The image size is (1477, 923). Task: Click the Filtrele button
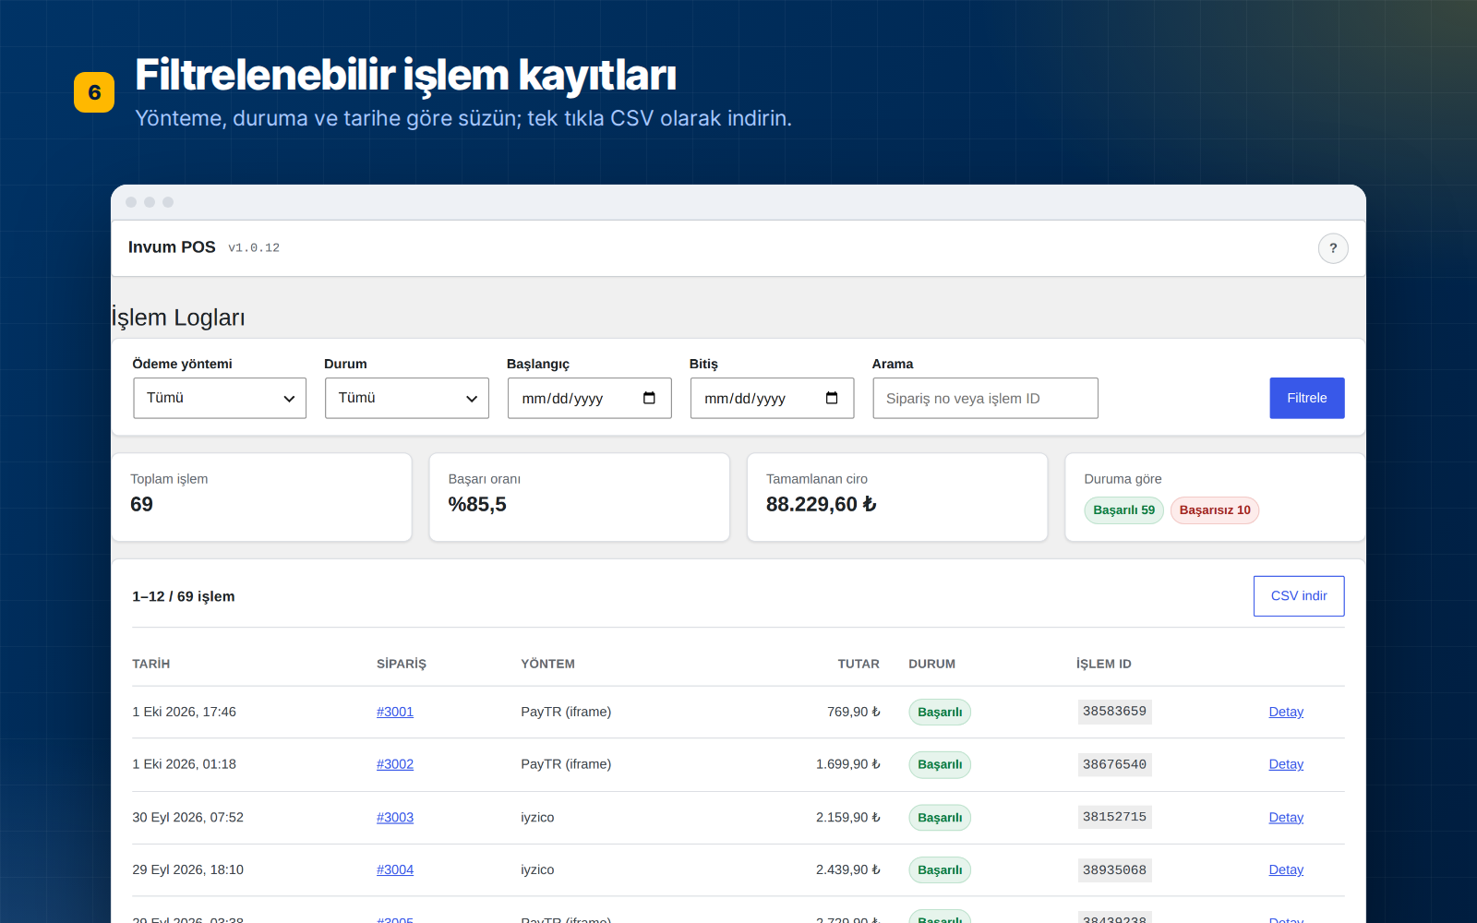[x=1307, y=398]
